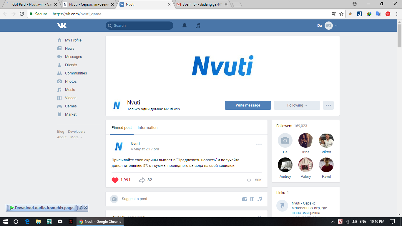This screenshot has width=402, height=226.
Task: Open follower Viktor's avatar
Action: [326, 140]
